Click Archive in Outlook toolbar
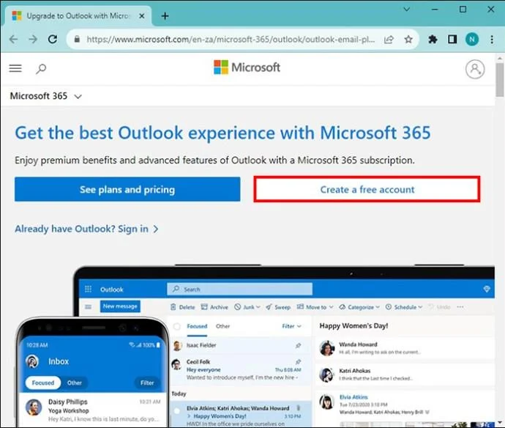 click(x=214, y=307)
